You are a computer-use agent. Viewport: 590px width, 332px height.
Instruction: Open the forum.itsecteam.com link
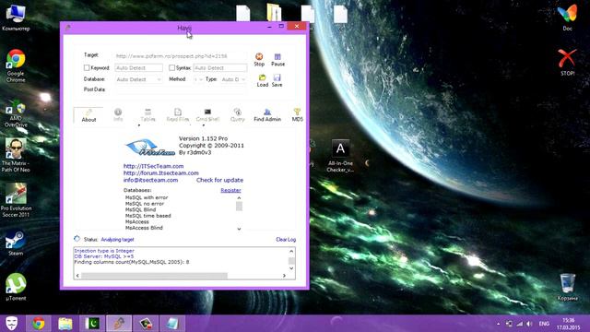click(x=161, y=172)
